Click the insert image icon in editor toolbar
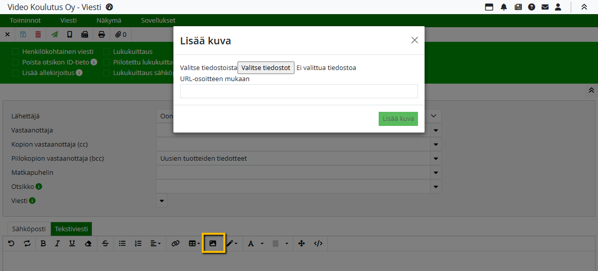This screenshot has height=271, width=598. pos(213,243)
